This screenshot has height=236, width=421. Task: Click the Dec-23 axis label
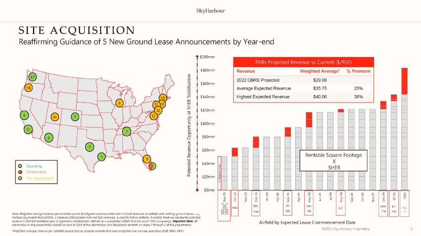click(x=256, y=196)
